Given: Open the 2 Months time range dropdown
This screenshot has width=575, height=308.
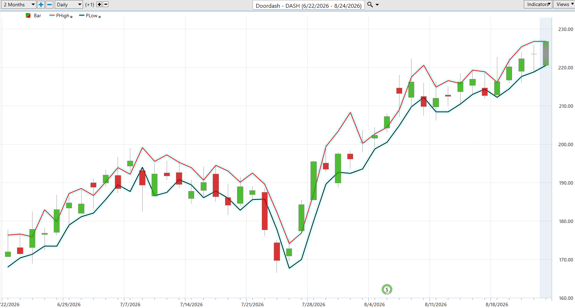Looking at the screenshot, I should 18,5.
